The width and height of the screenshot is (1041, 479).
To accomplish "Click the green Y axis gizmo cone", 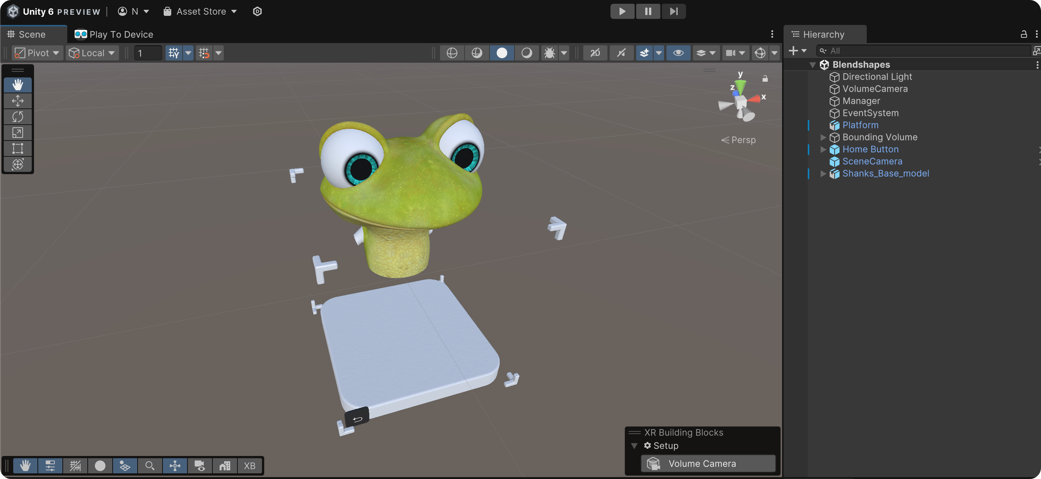I will 740,86.
